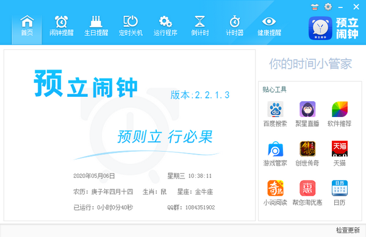Open the 天猫 Tmall shortcut
This screenshot has height=237, width=366.
[x=339, y=154]
